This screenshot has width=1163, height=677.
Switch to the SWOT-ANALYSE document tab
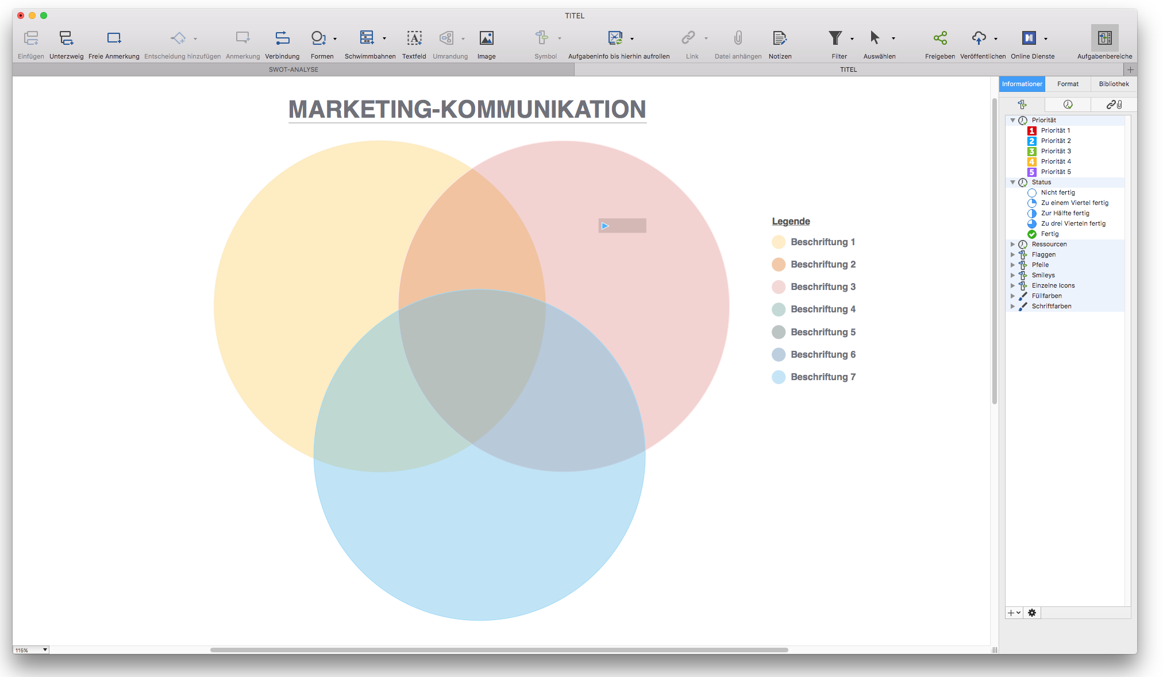293,69
